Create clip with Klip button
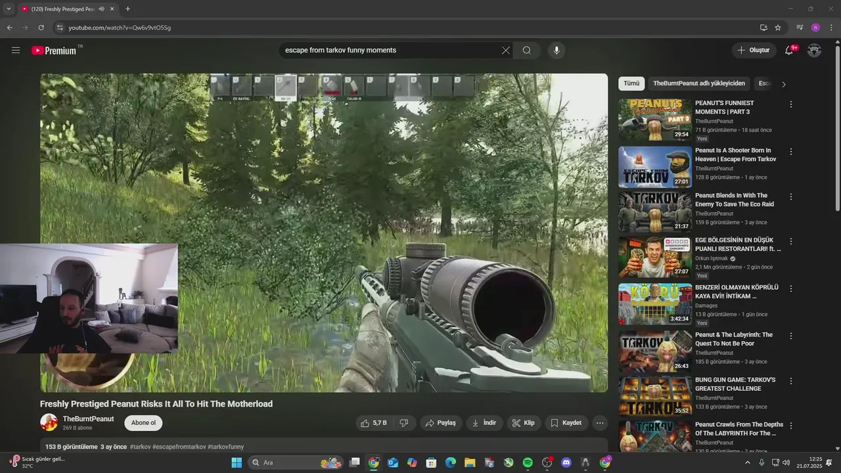This screenshot has width=841, height=473. (524, 423)
